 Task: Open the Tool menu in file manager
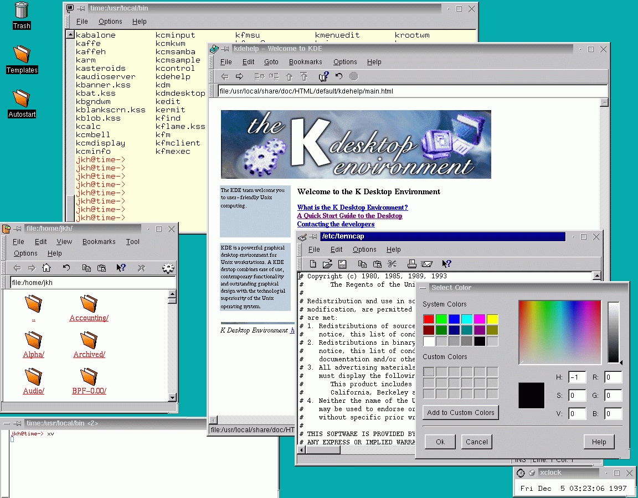[x=132, y=242]
